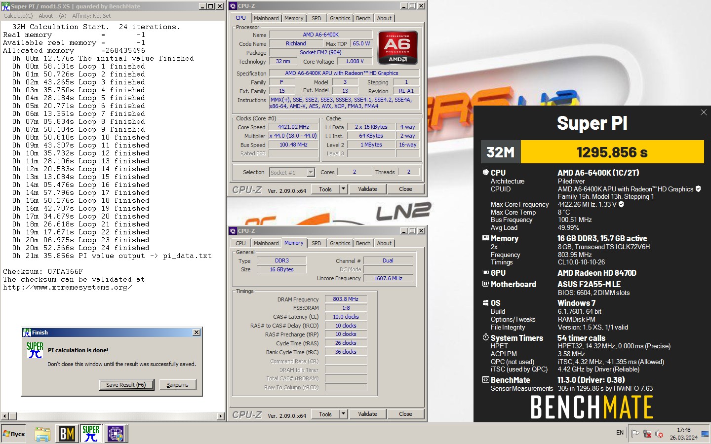Click Save Result (F6) button

126,385
